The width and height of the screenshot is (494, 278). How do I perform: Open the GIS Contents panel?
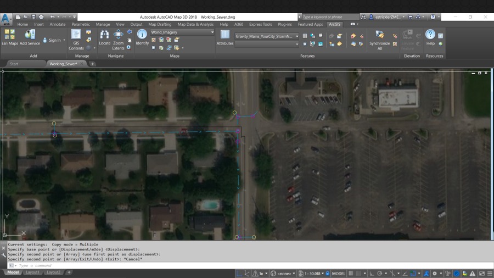[x=76, y=40]
